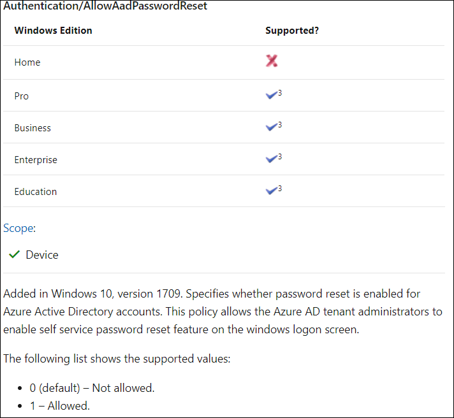The width and height of the screenshot is (454, 418).
Task: Click the blue checkmark in the Business row
Action: pyautogui.click(x=271, y=127)
